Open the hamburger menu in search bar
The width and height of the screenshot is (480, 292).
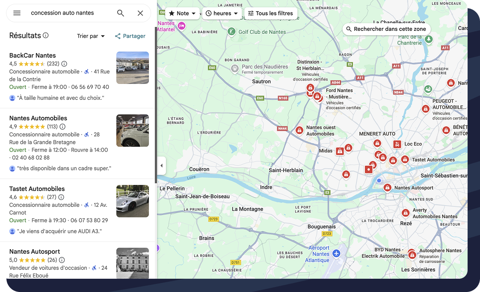tap(17, 13)
